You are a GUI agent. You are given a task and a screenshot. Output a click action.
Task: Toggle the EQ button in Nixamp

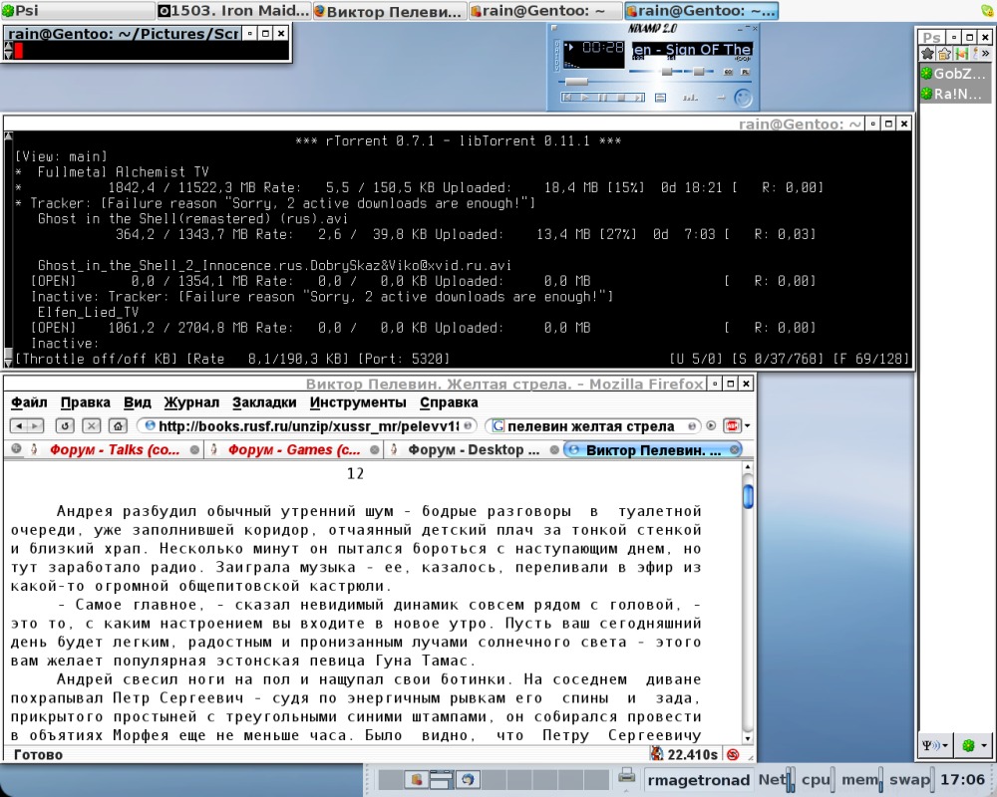729,72
